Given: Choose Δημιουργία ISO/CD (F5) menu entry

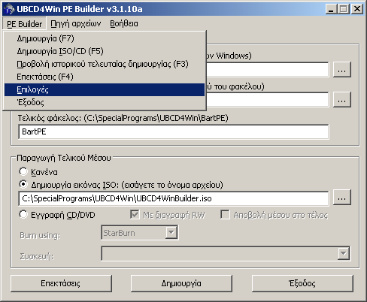Looking at the screenshot, I should (105, 51).
